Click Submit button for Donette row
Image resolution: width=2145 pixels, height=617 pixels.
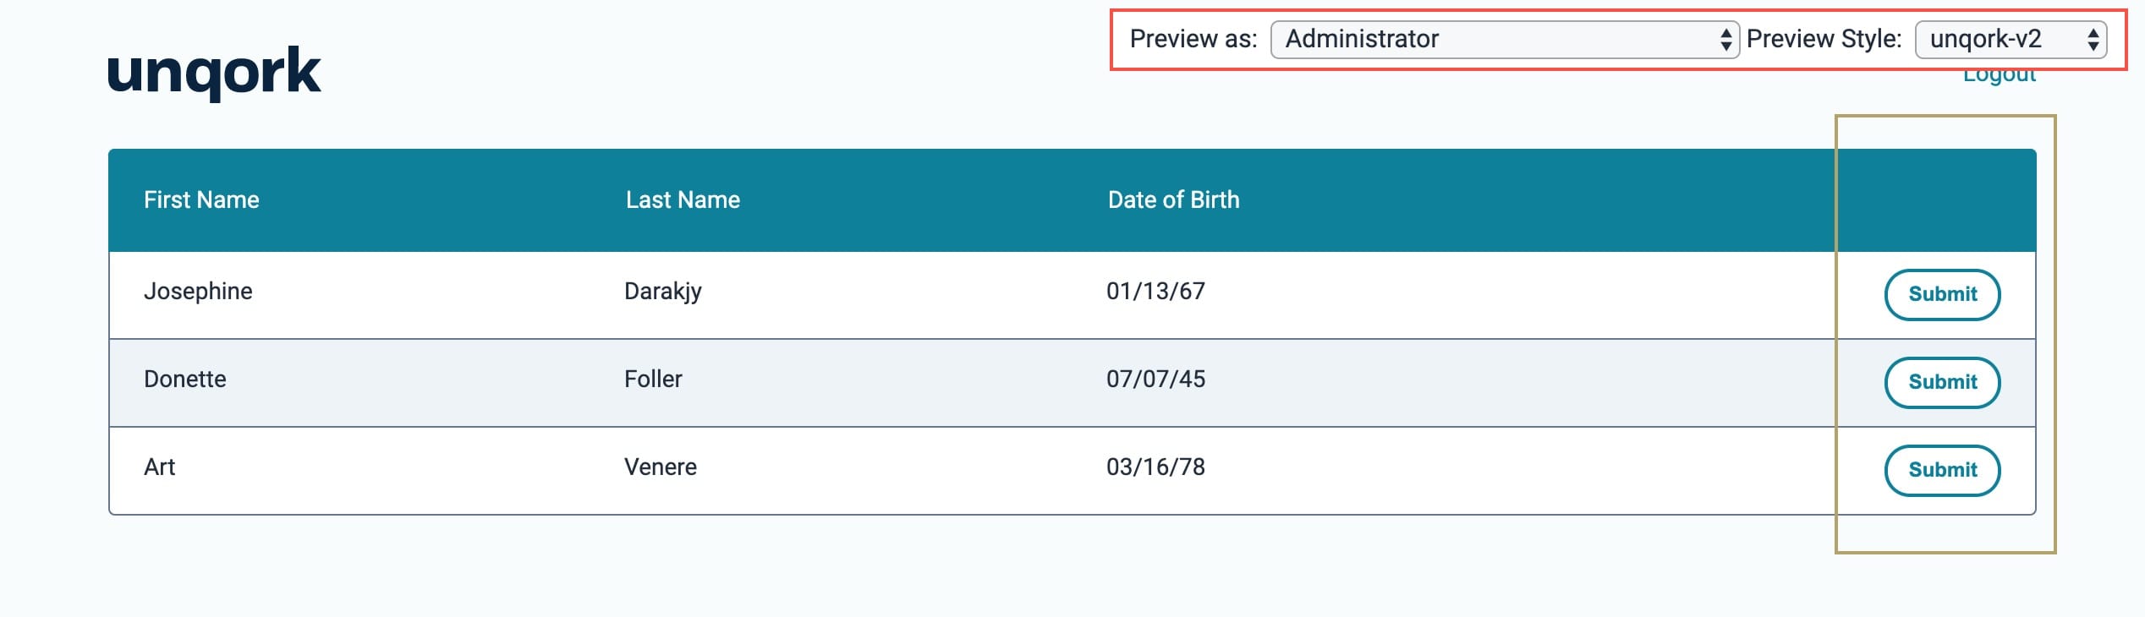[1942, 382]
